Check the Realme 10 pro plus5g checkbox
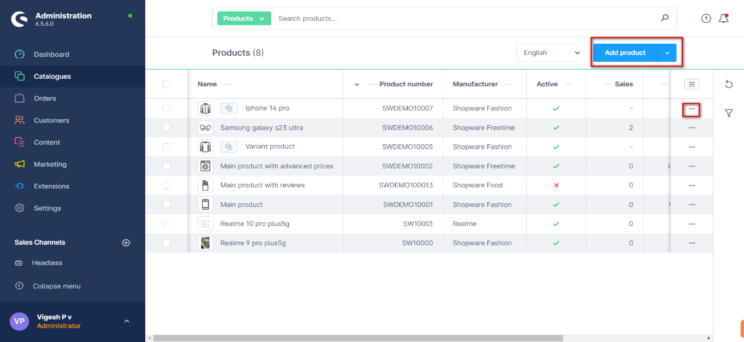The image size is (744, 342). pyautogui.click(x=166, y=224)
